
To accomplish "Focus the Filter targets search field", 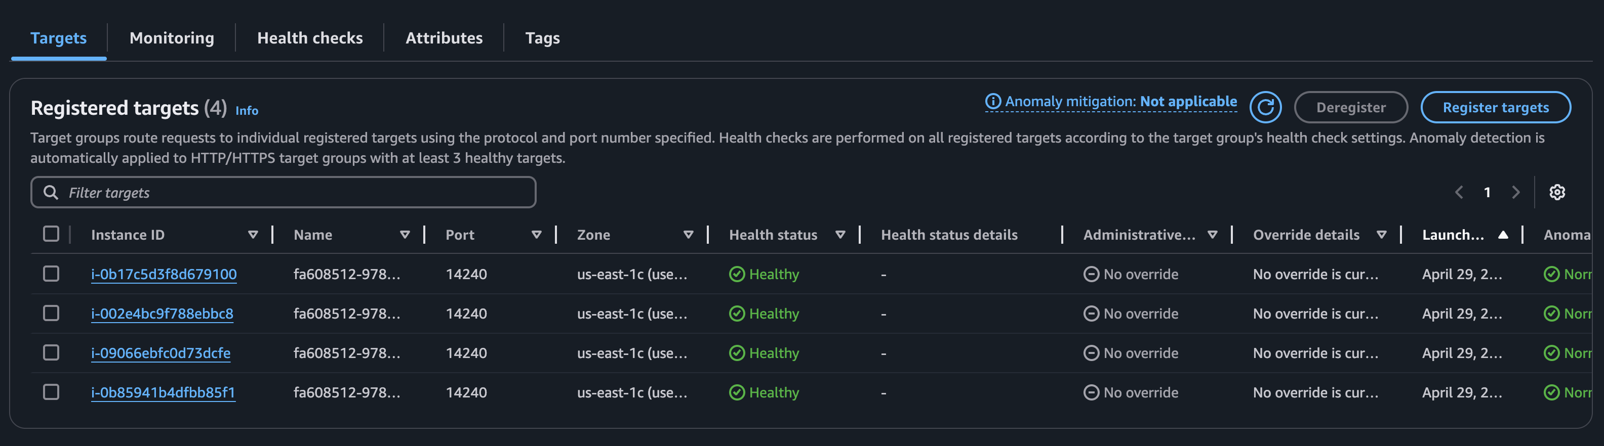I will coord(293,192).
